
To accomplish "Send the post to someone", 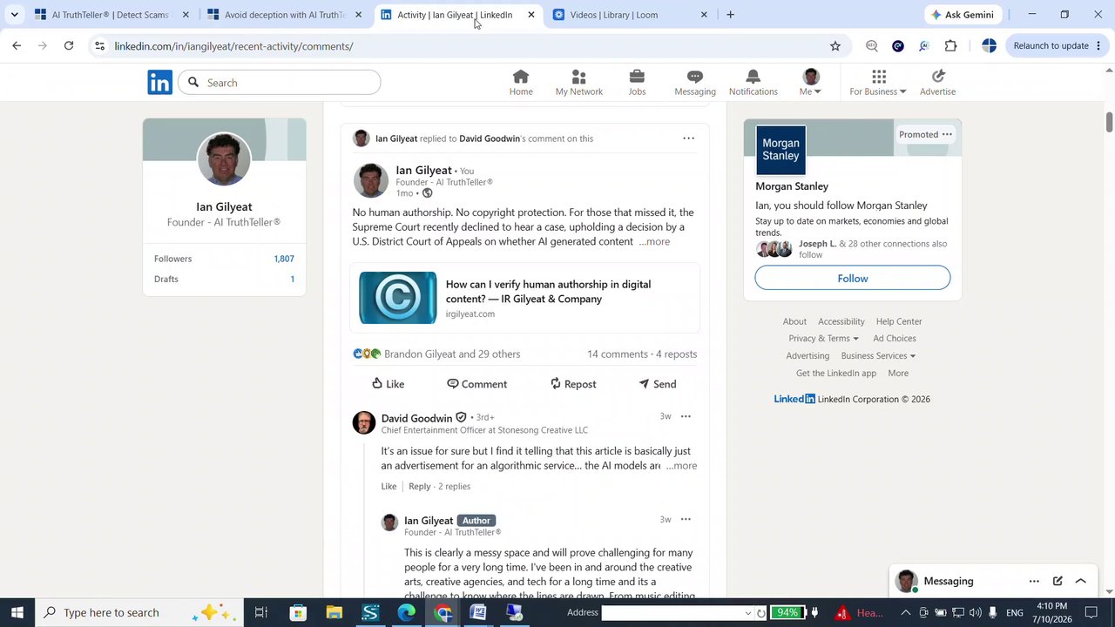I will tap(657, 384).
